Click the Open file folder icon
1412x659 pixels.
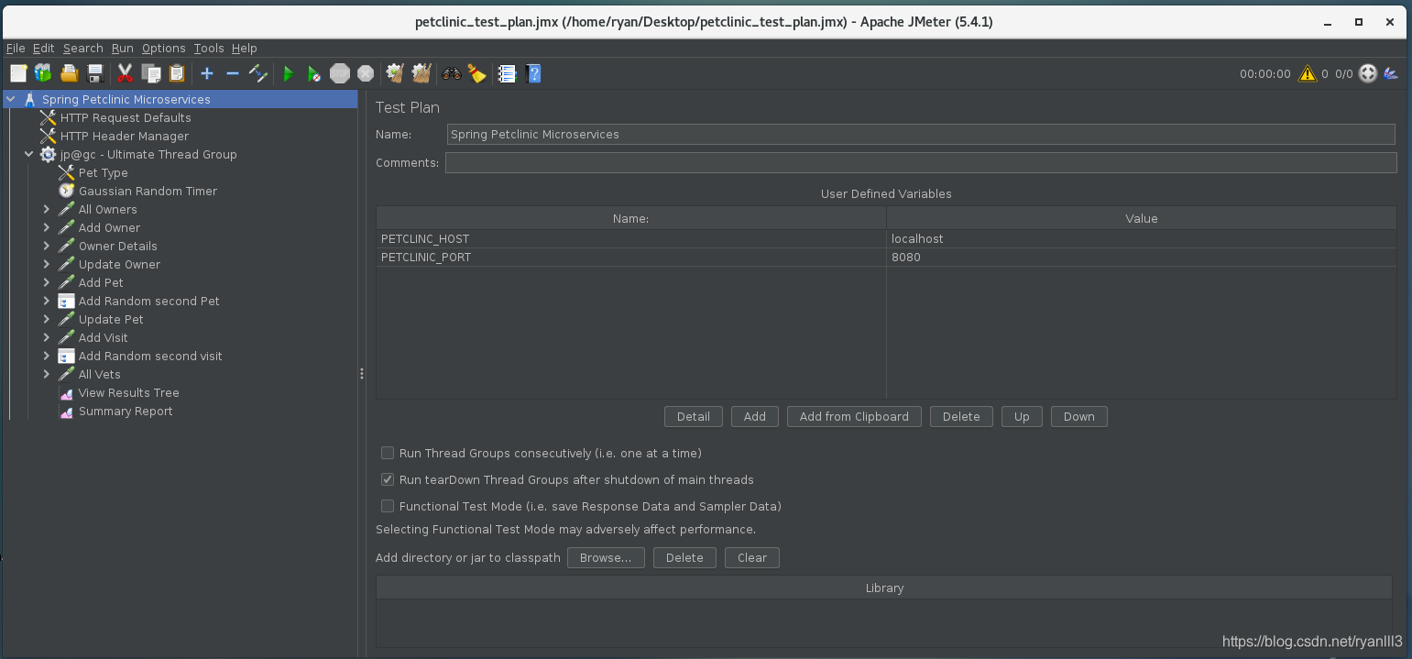pyautogui.click(x=69, y=73)
